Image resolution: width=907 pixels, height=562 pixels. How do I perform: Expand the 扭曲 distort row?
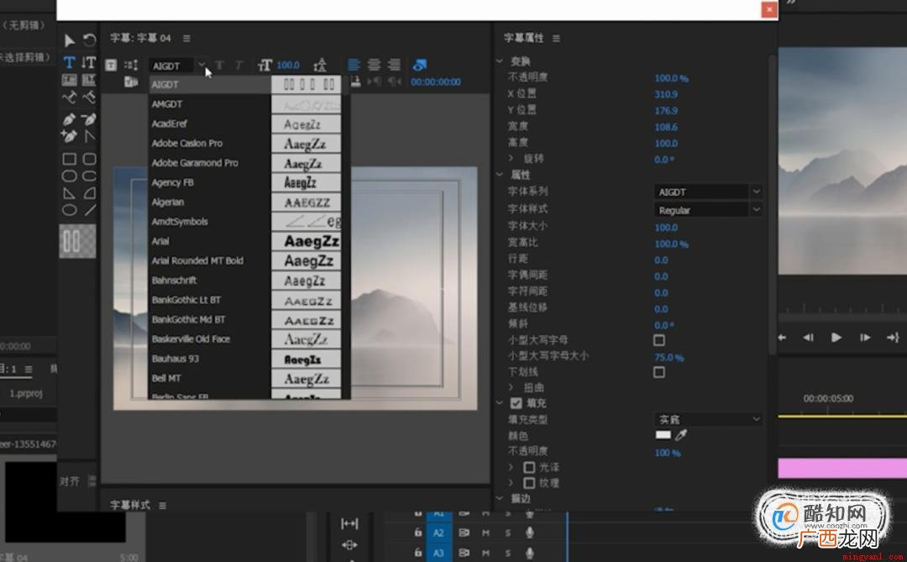[511, 387]
